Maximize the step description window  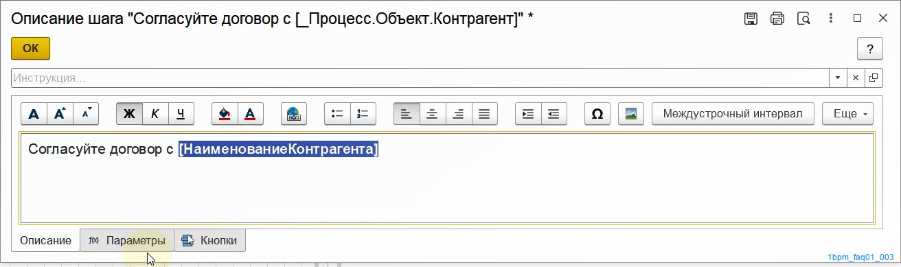tap(857, 19)
